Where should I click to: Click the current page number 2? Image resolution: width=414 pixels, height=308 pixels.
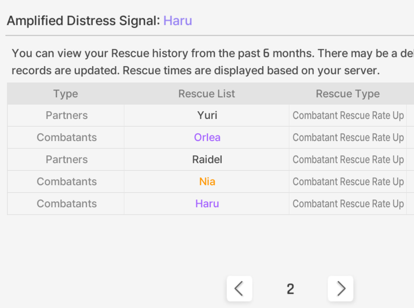click(290, 289)
